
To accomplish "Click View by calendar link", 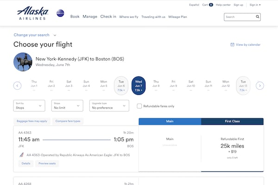I will point(248,44).
